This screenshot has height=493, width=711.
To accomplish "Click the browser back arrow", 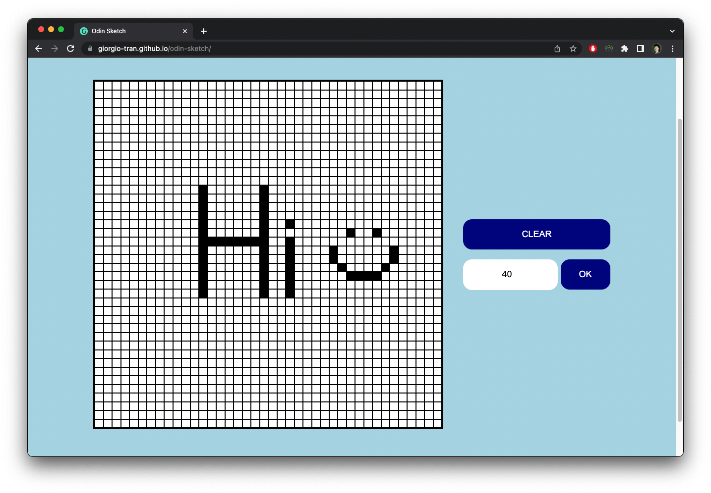I will tap(39, 49).
